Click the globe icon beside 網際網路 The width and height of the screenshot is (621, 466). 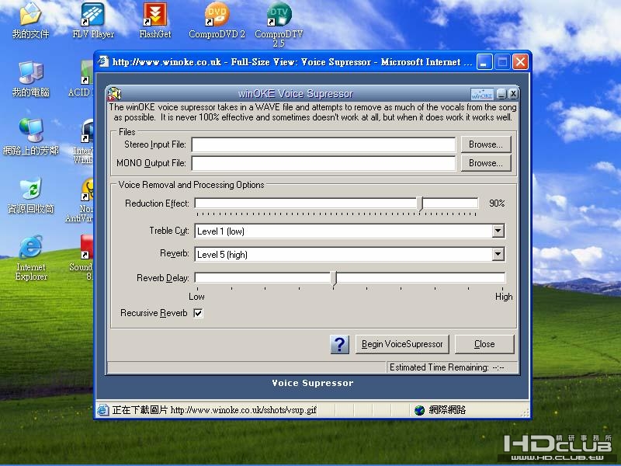click(419, 410)
